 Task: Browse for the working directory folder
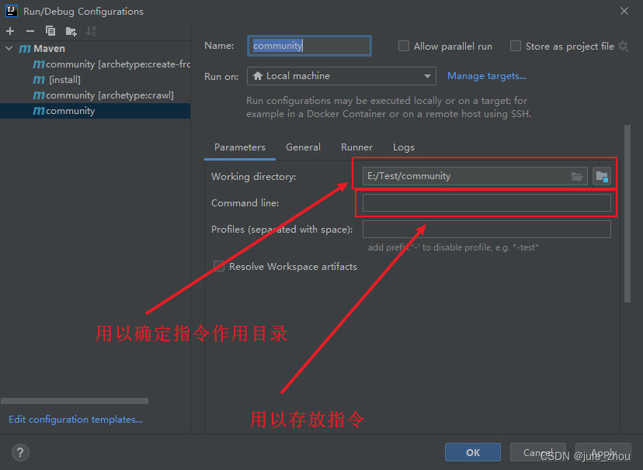(577, 177)
